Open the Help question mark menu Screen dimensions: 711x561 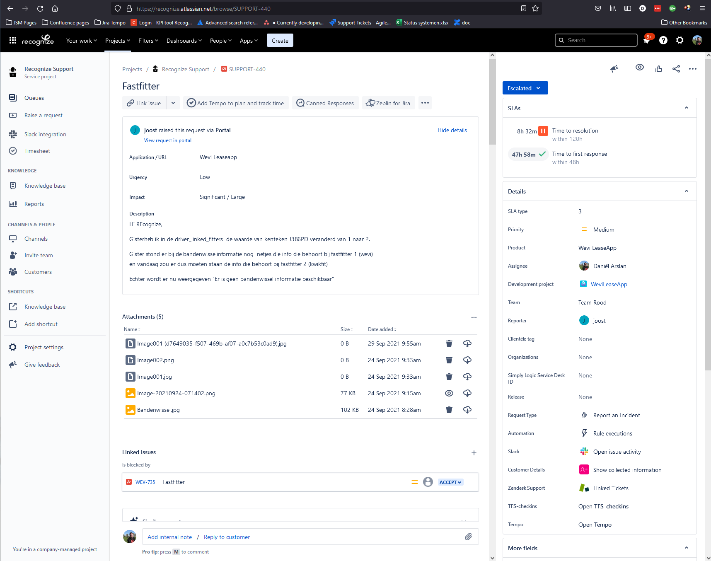(663, 40)
